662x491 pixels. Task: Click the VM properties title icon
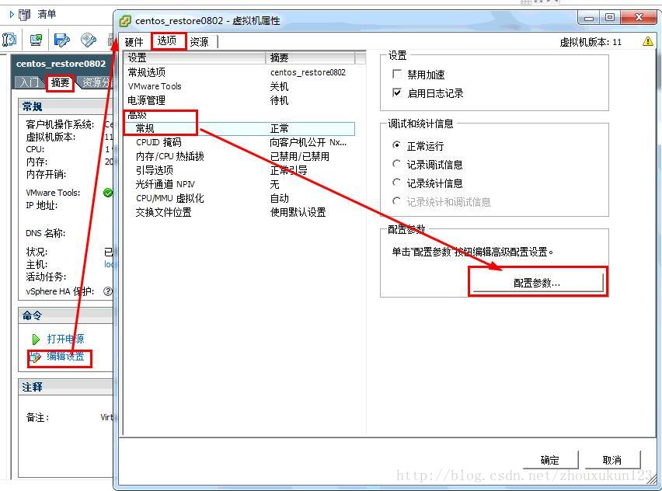tap(125, 20)
